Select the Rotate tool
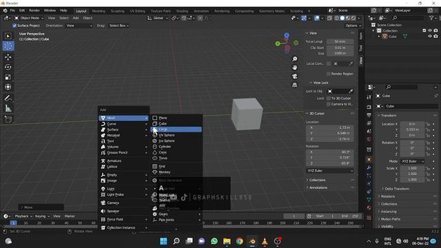 tap(8, 67)
